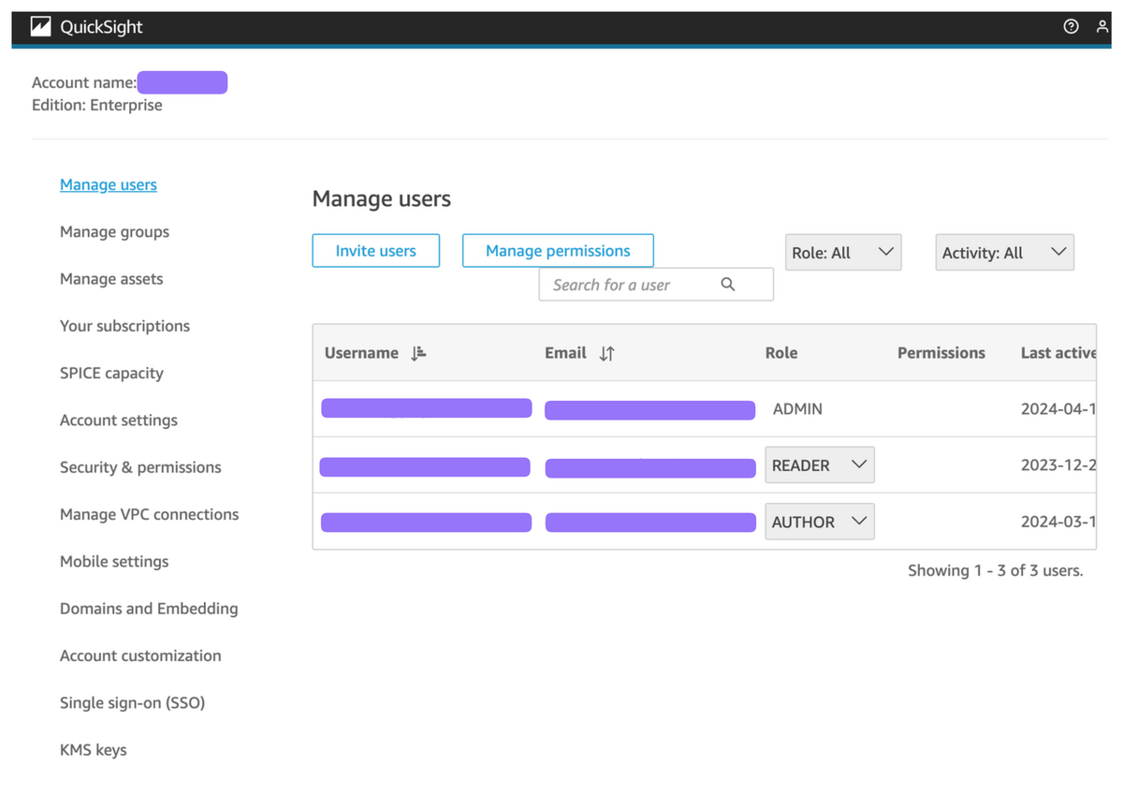Click the Edition: Enterprise label
This screenshot has height=795, width=1123.
click(97, 105)
